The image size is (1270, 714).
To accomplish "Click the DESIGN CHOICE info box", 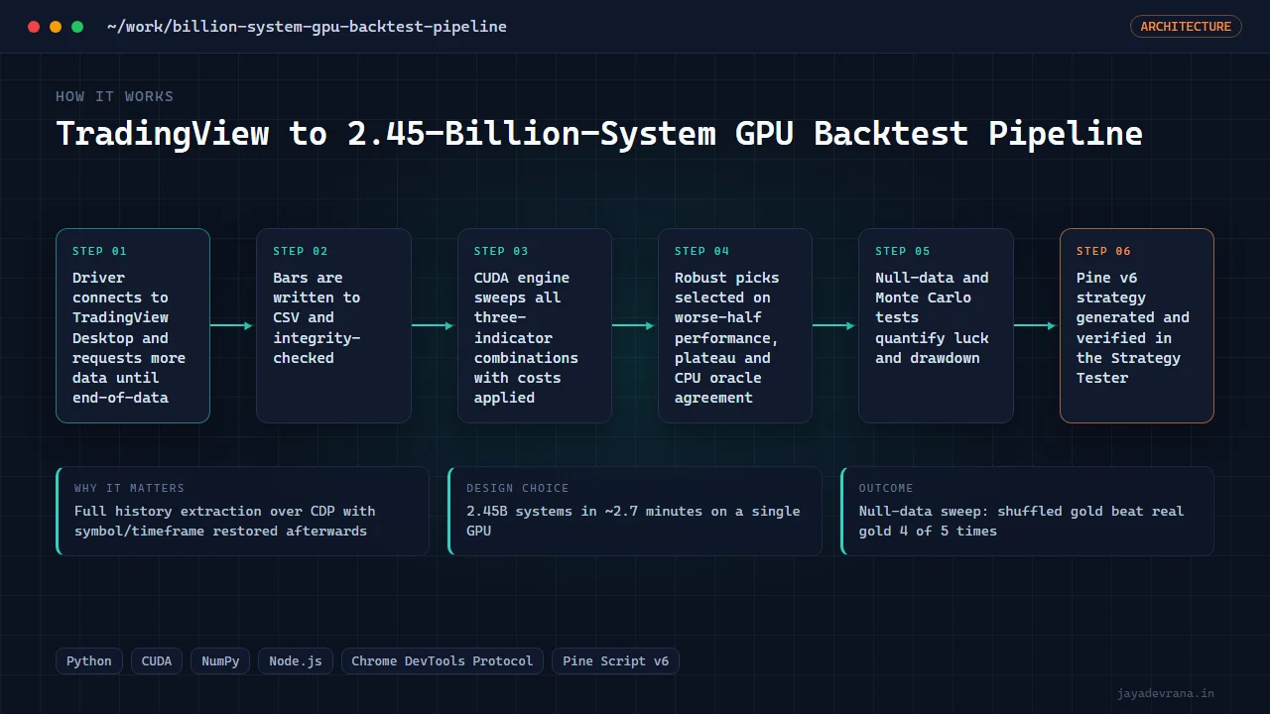I will tap(635, 511).
